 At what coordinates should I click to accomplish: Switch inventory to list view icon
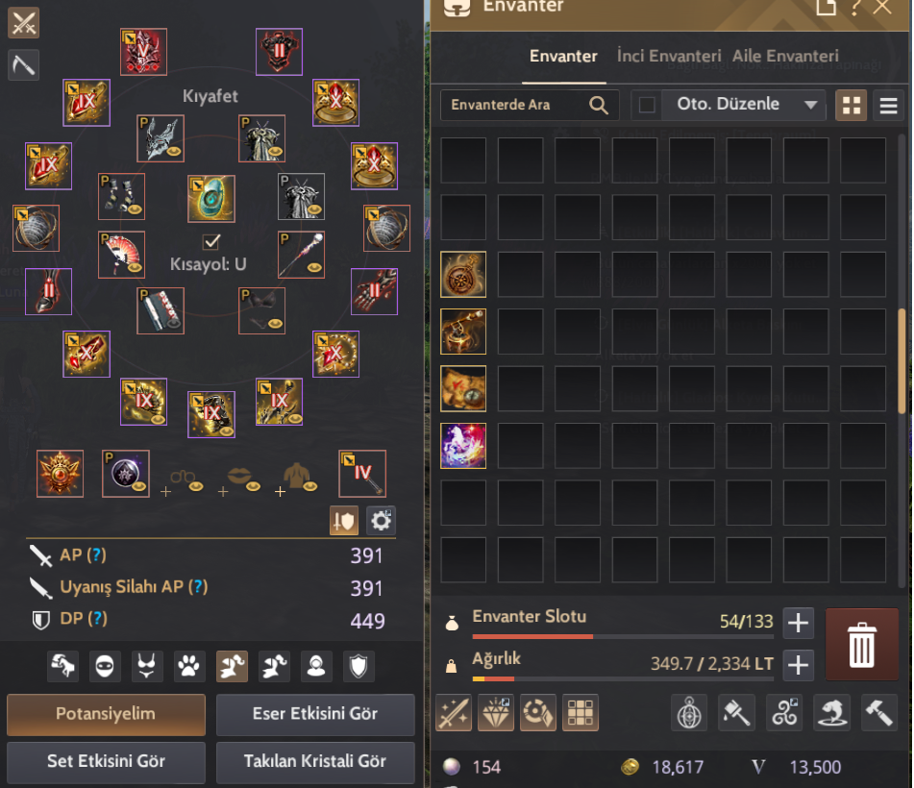point(888,106)
